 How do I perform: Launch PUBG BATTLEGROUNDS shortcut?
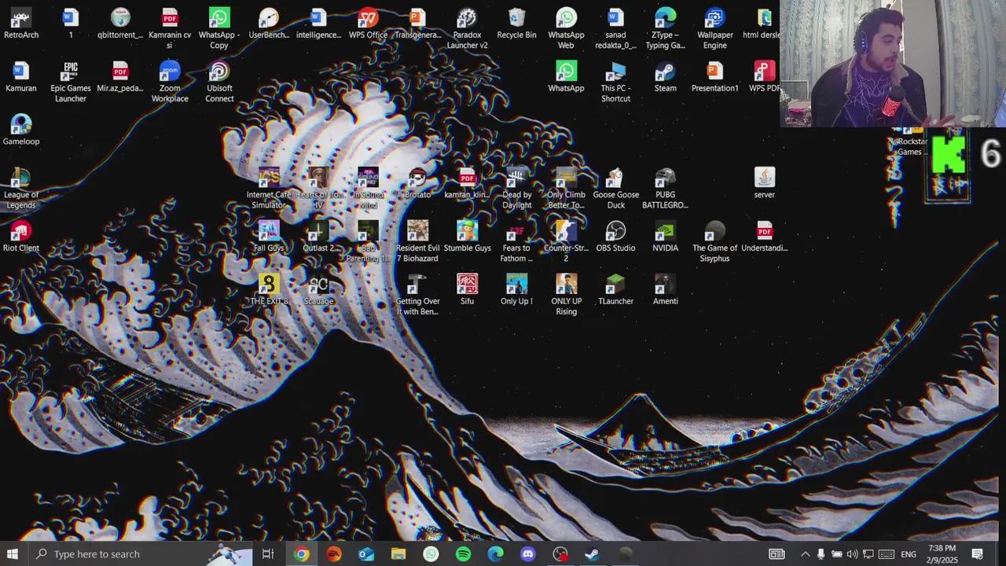665,189
